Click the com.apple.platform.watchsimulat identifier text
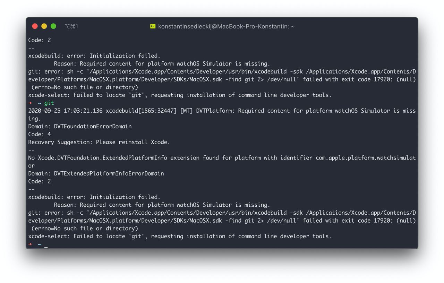Viewport: 444px width, 283px height. coord(365,158)
